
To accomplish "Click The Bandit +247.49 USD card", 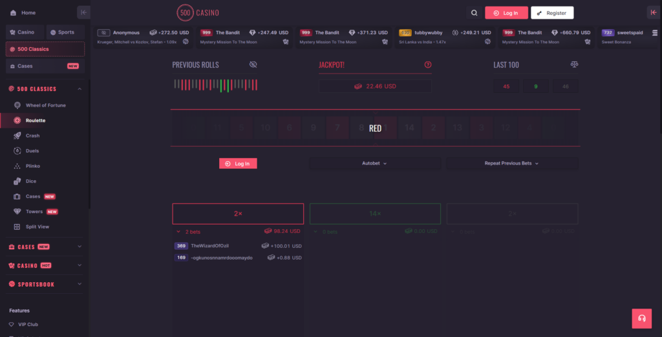I will (x=244, y=37).
